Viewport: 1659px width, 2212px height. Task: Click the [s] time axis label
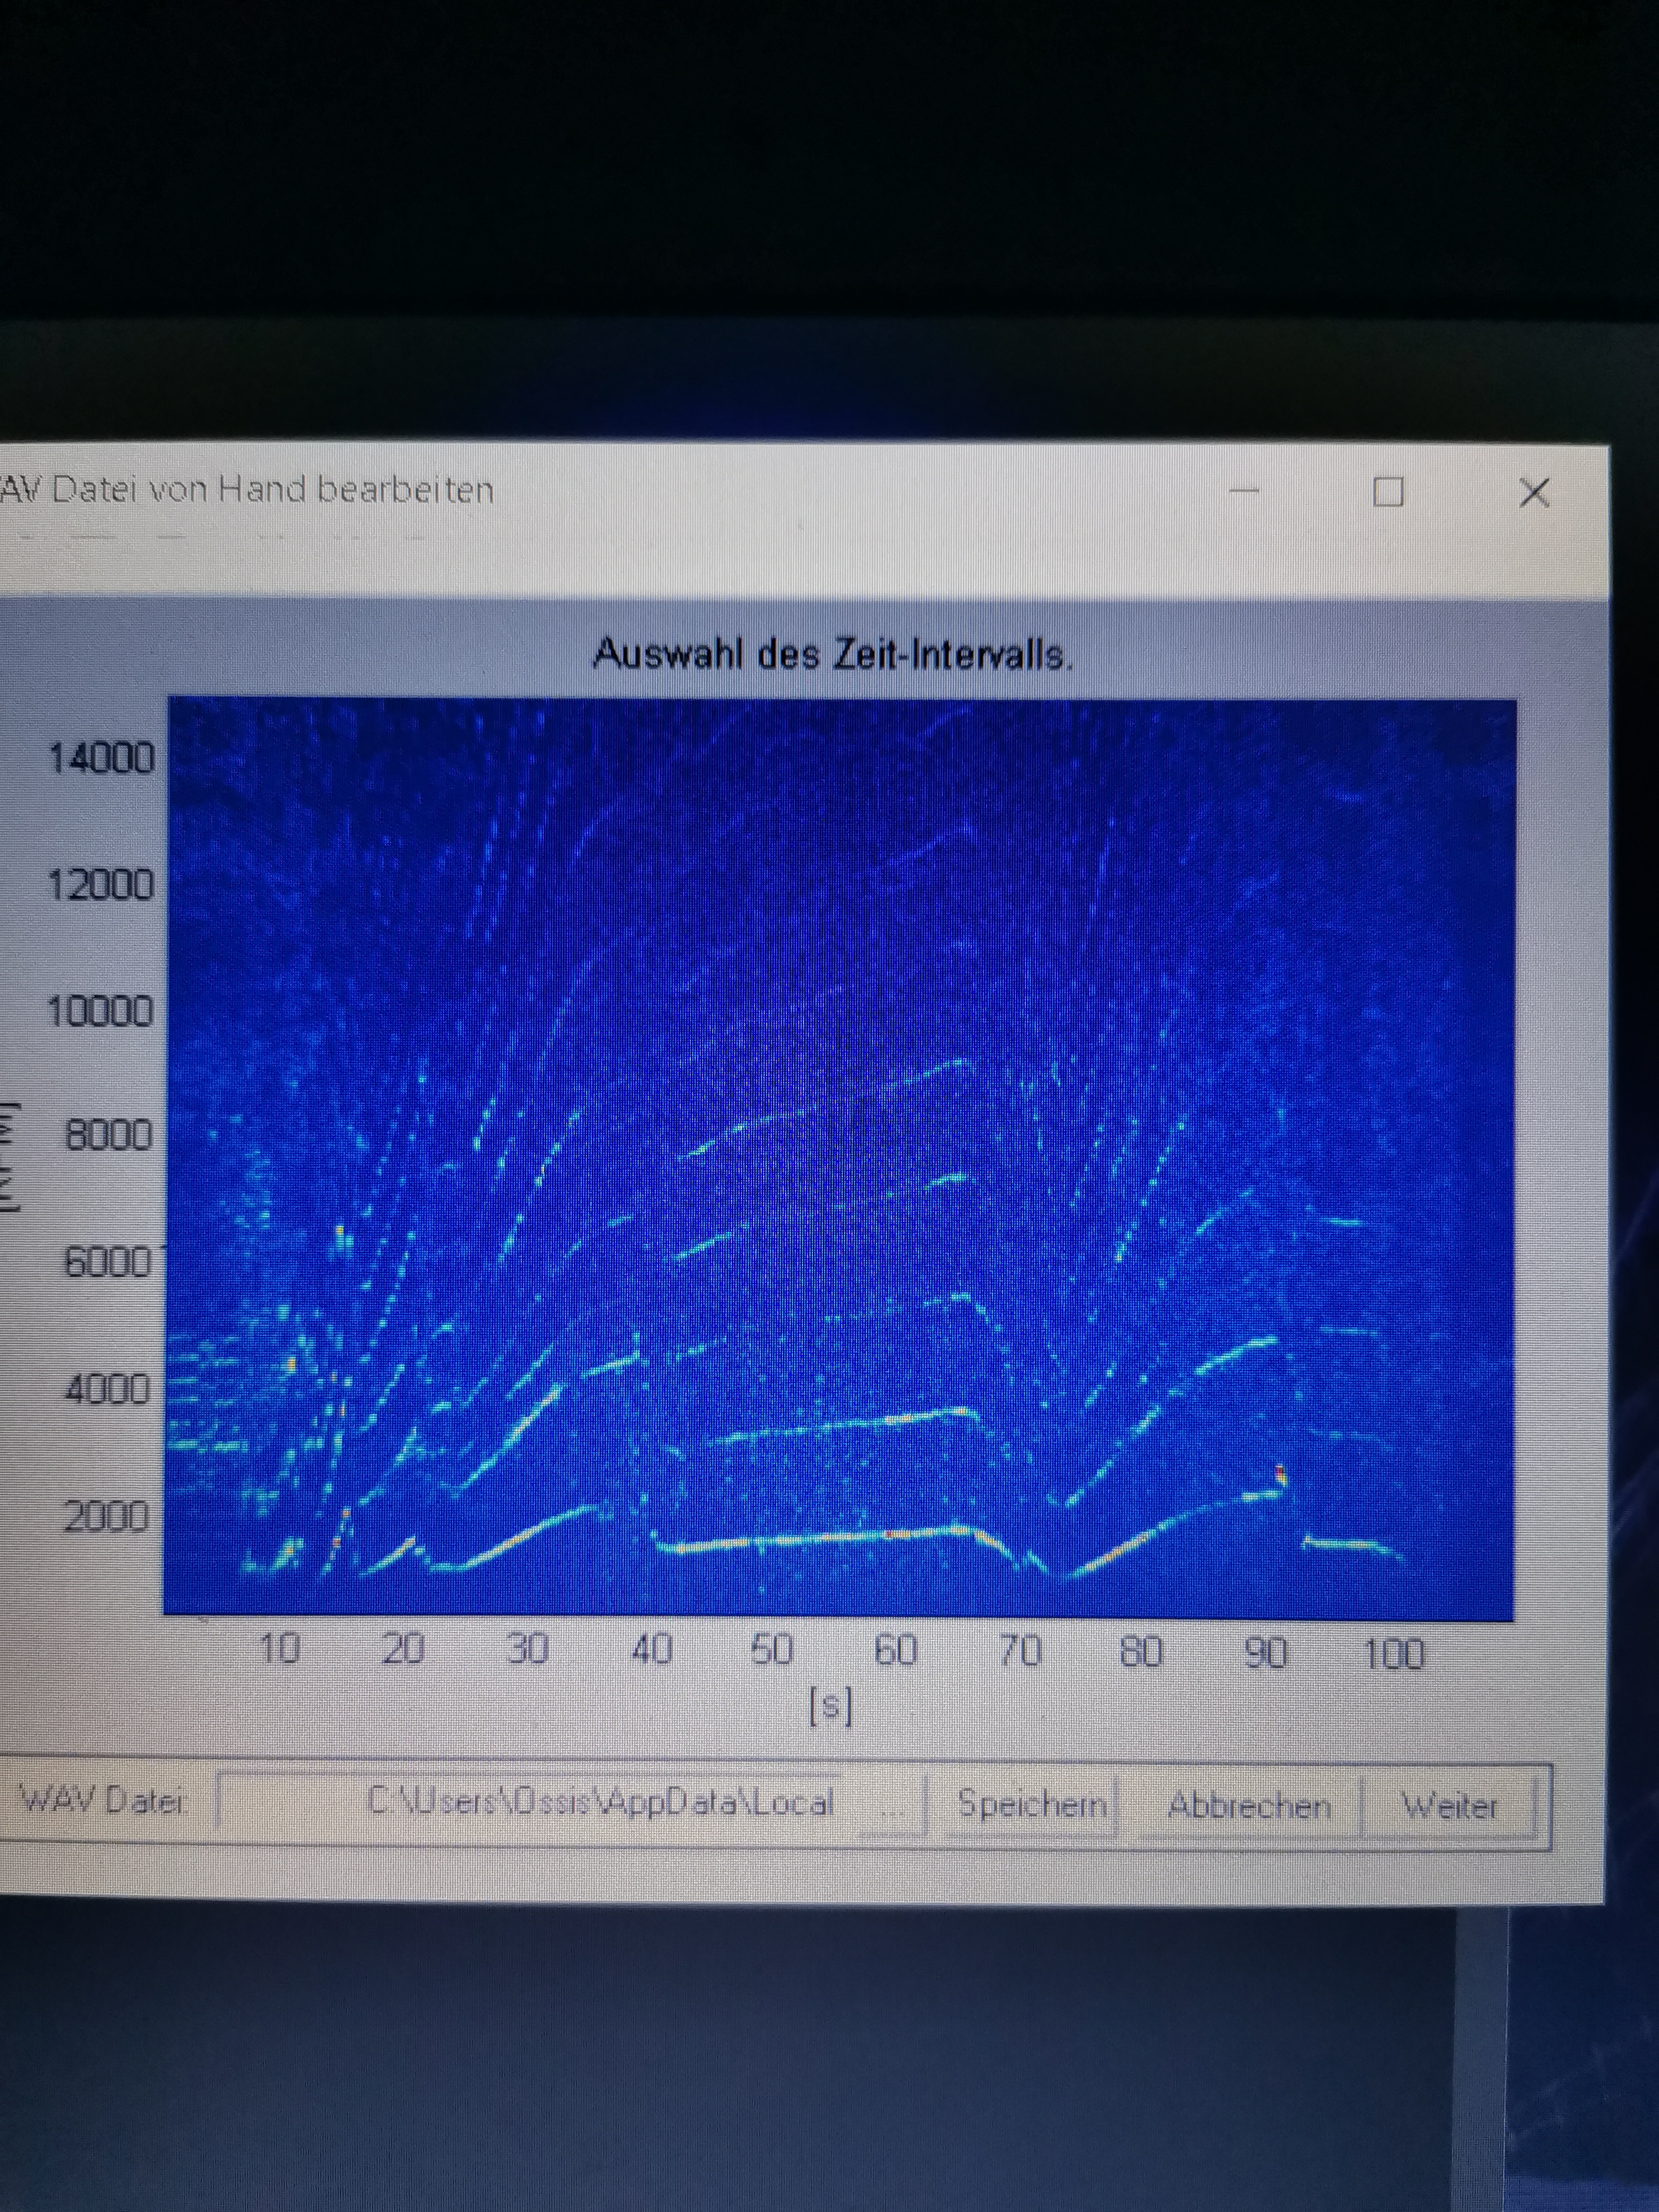click(x=830, y=1707)
